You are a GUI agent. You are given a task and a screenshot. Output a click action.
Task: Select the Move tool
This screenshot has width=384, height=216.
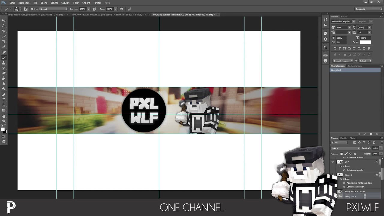4,20
